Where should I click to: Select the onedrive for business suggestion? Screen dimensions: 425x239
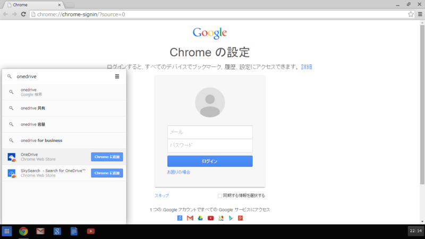[64, 140]
